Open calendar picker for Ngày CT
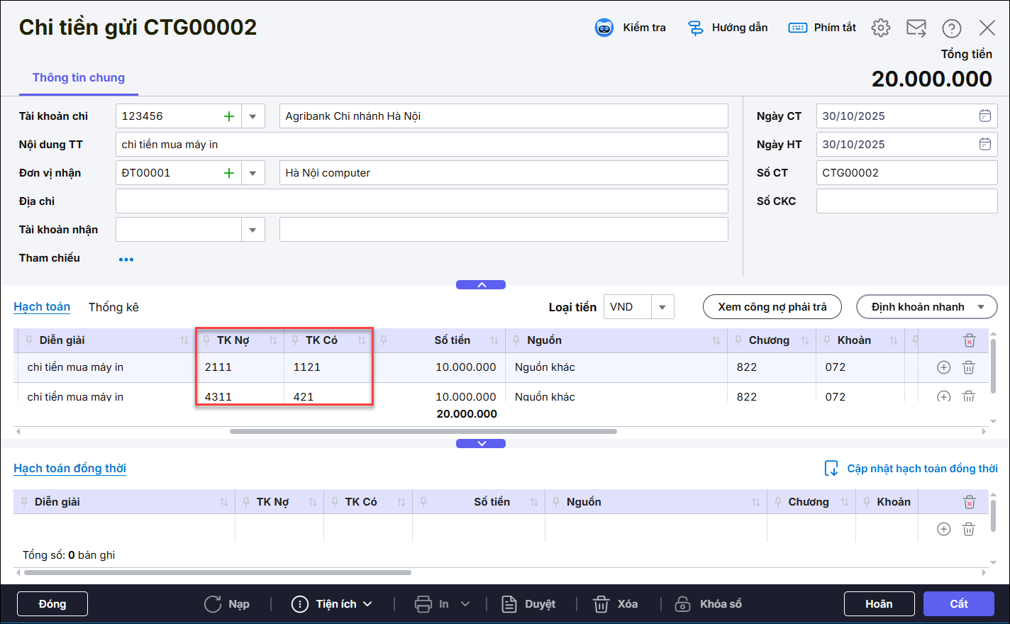This screenshot has width=1010, height=624. tap(984, 116)
